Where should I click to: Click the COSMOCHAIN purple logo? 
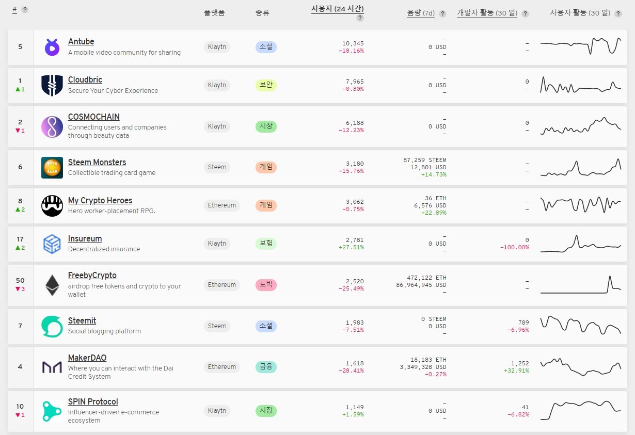click(52, 126)
